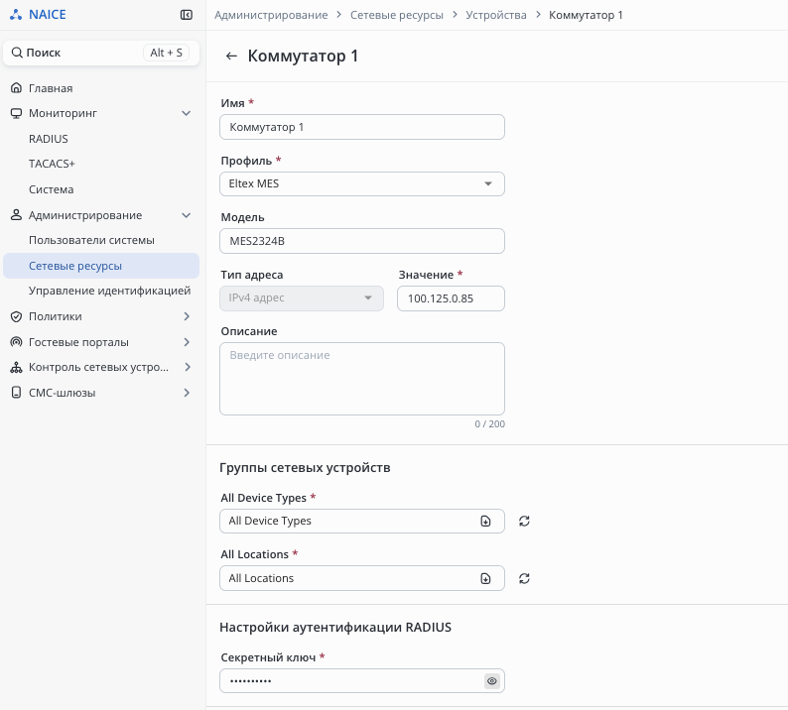Image resolution: width=788 pixels, height=710 pixels.
Task: Click the NAICE logo icon
Action: point(15,15)
